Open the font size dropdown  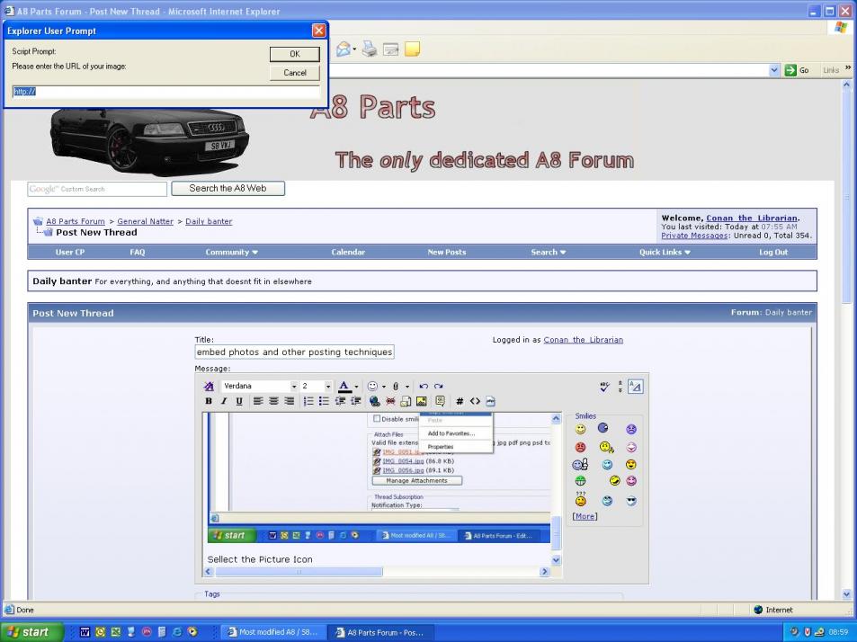click(x=328, y=387)
